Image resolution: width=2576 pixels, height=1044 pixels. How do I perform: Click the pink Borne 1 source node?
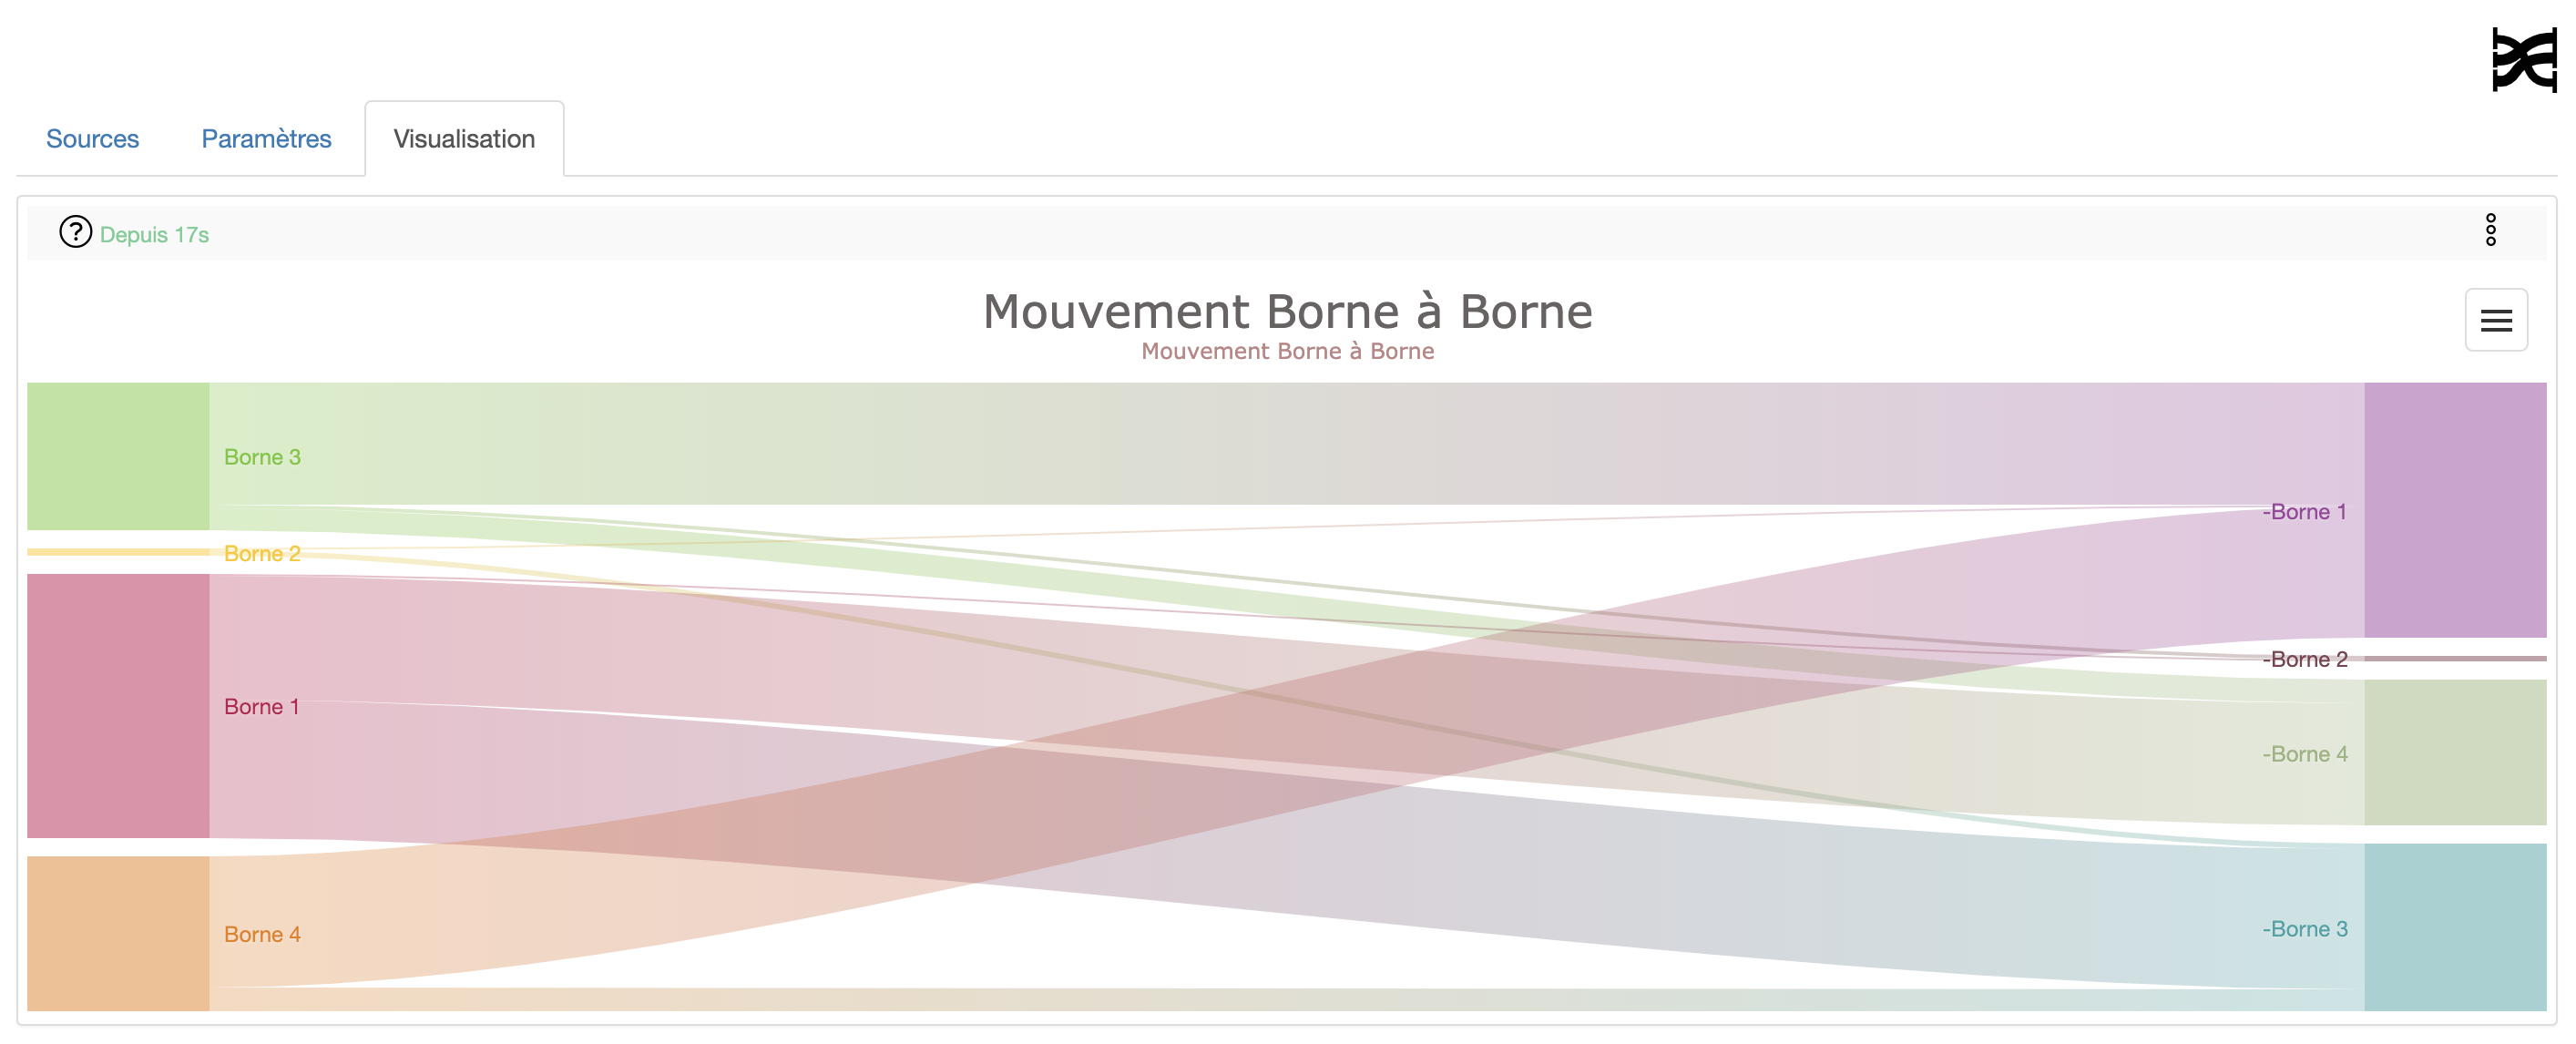(x=118, y=706)
